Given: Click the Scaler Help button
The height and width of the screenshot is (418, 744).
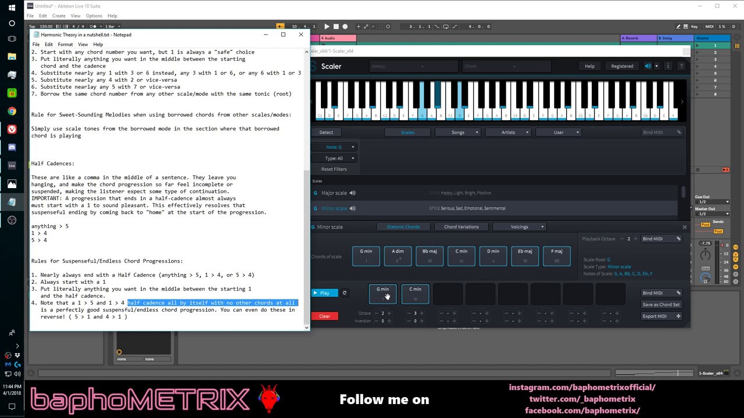Looking at the screenshot, I should click(x=589, y=66).
